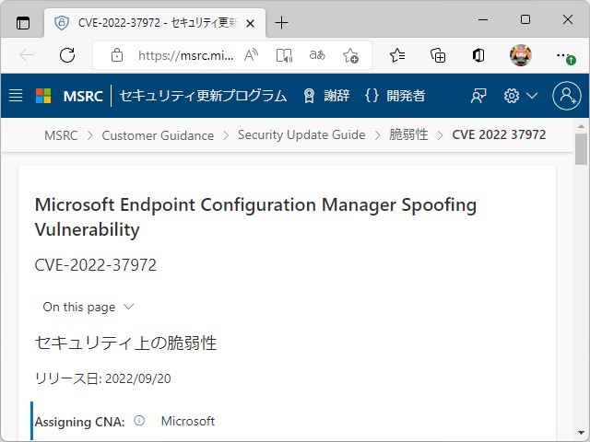
Task: View site info via lock icon
Action: coord(117,55)
